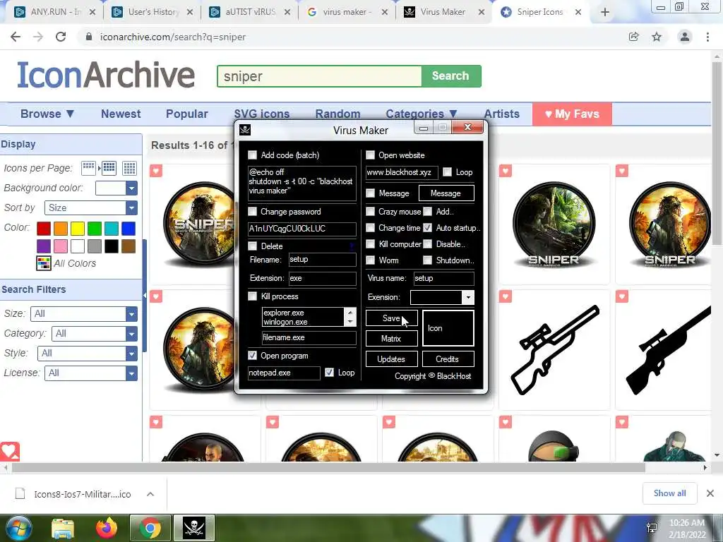723x542 pixels.
Task: Launch Firefox from the taskbar
Action: [107, 528]
